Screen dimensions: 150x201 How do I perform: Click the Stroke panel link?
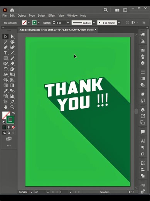tap(47, 23)
